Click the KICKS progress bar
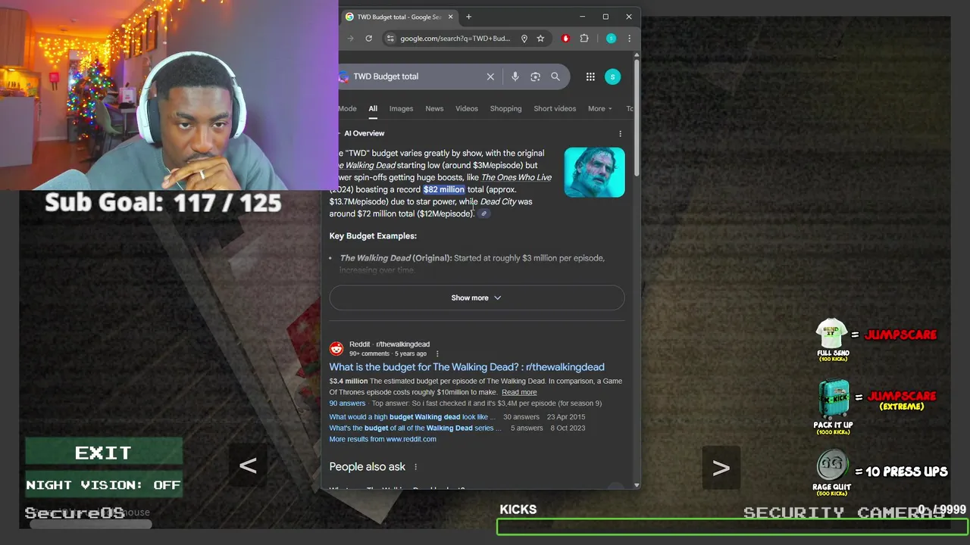The height and width of the screenshot is (545, 970). tap(731, 527)
